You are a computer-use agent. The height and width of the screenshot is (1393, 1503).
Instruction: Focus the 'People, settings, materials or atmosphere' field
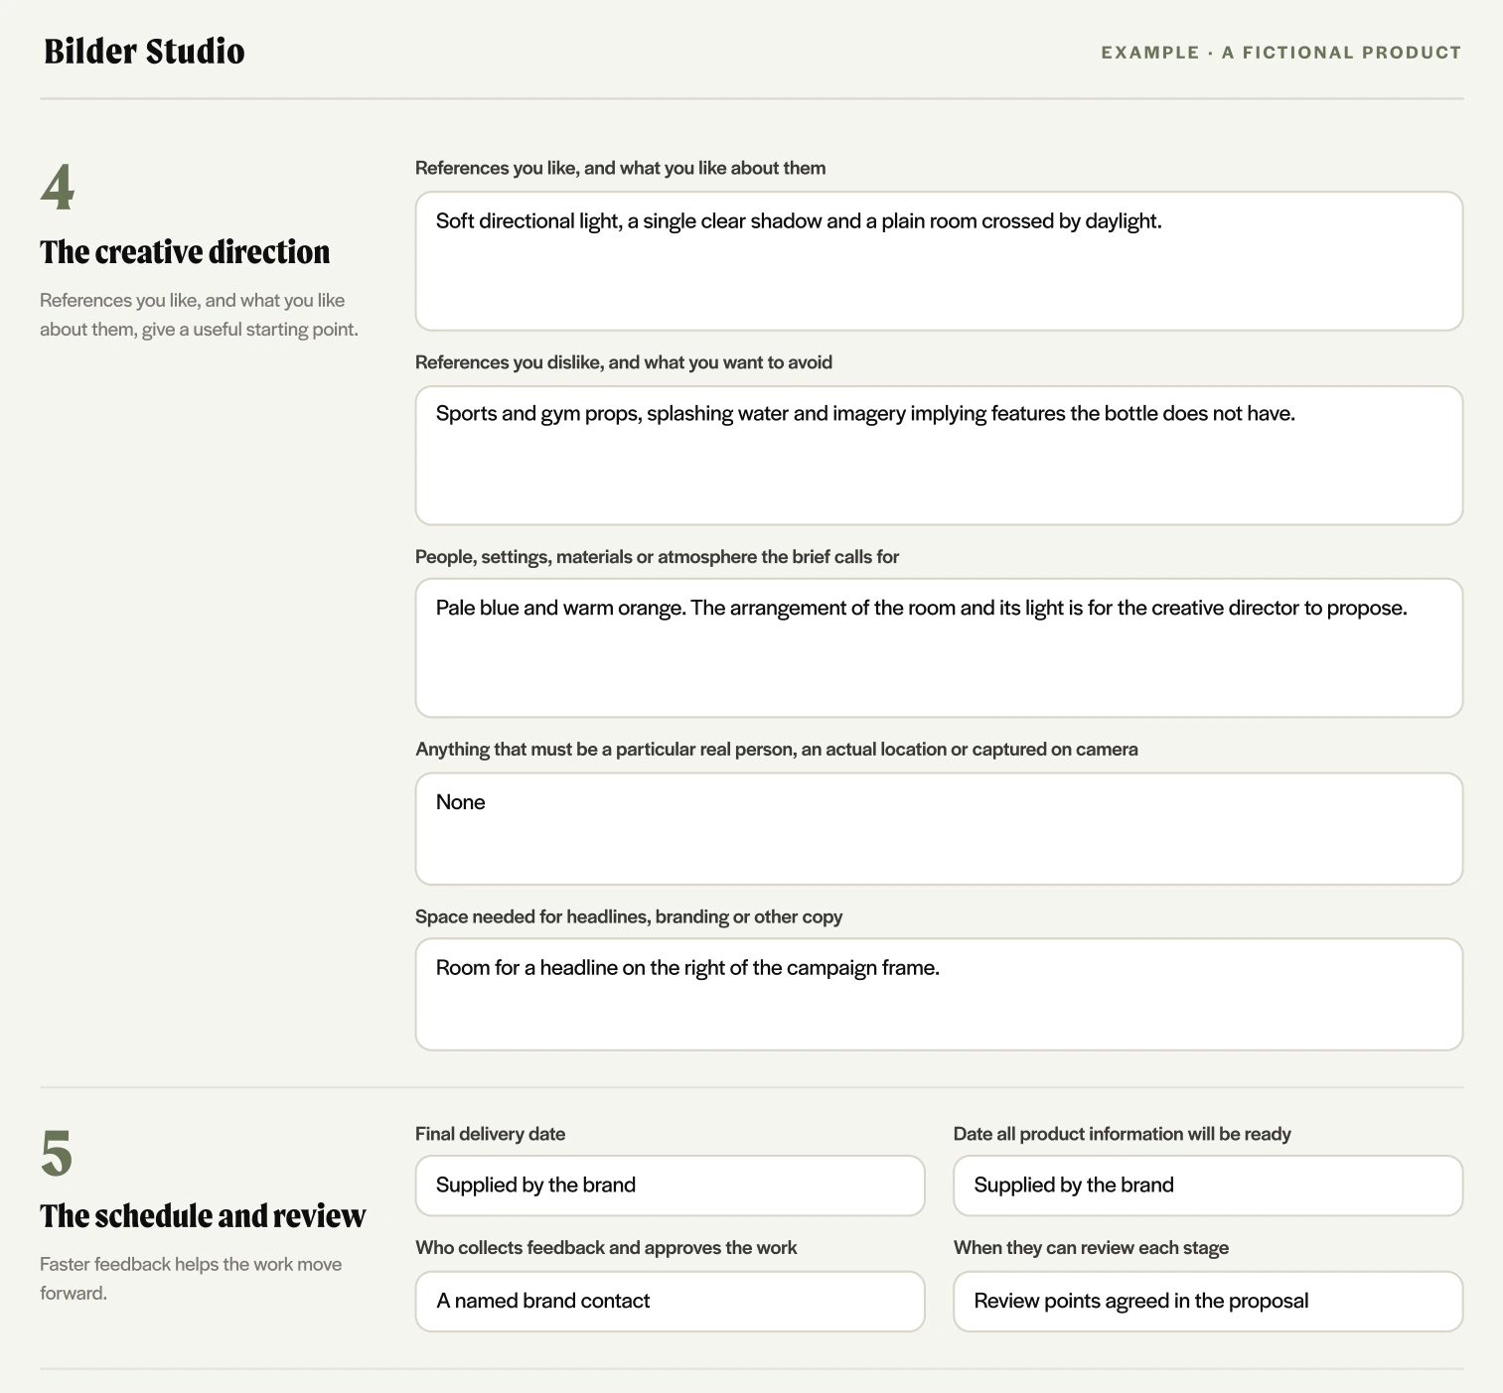click(939, 648)
